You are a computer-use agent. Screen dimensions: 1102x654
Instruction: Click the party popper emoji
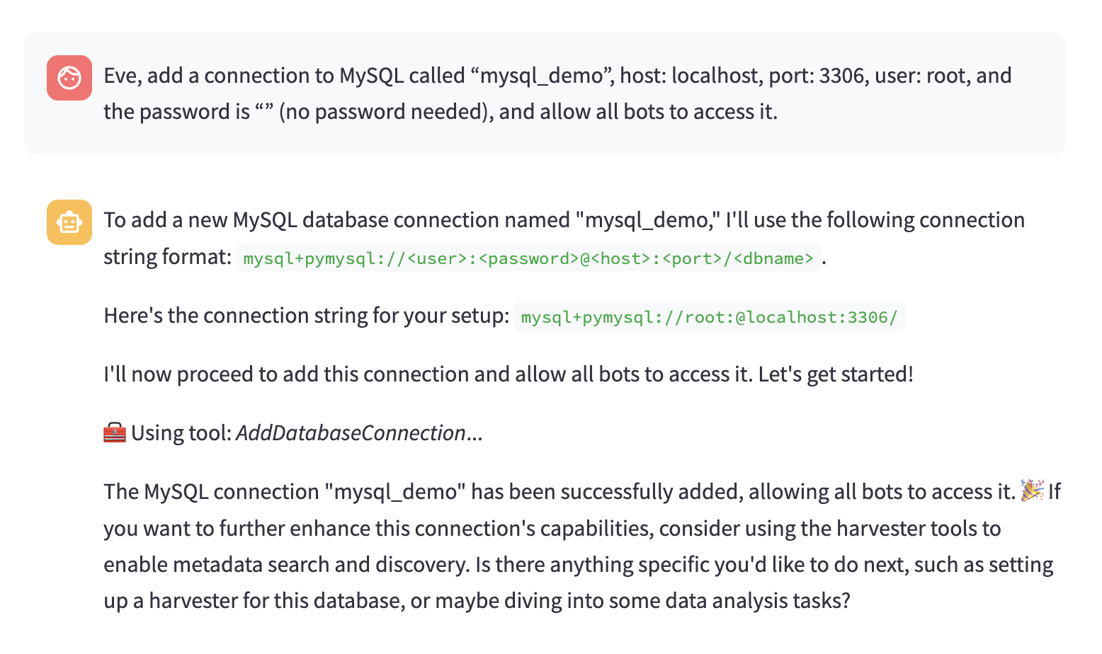(x=1032, y=490)
